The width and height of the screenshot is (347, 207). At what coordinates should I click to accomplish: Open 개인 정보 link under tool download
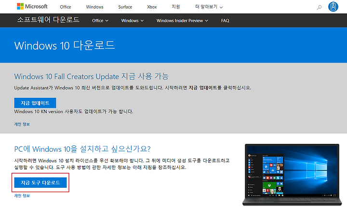tap(22, 196)
